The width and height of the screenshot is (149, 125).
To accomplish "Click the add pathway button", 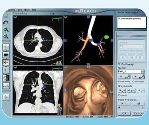I will coord(124,77).
